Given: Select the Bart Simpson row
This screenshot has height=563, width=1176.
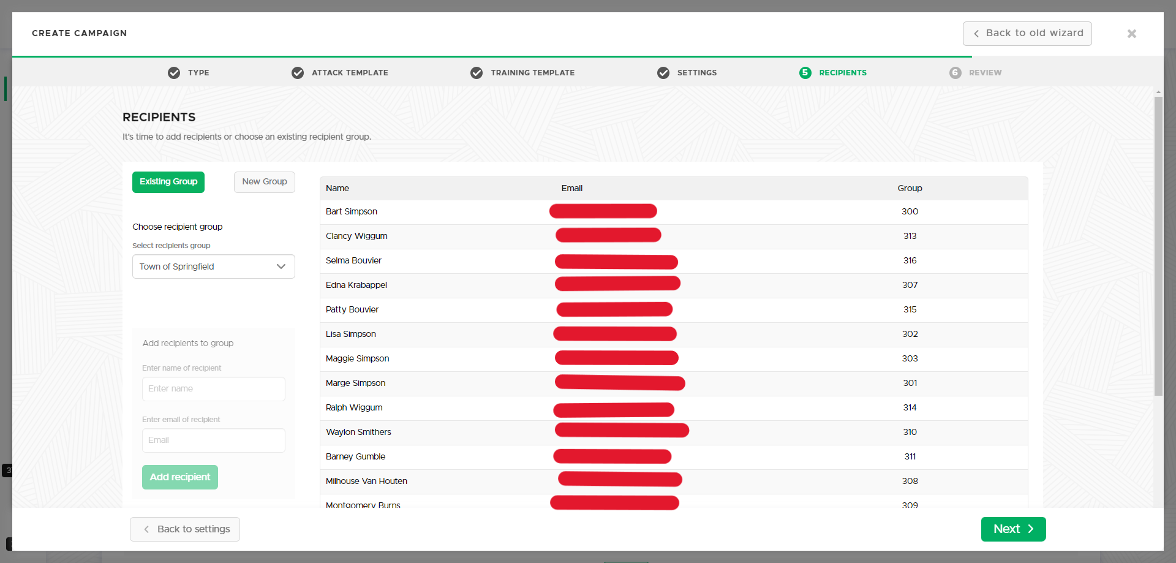Looking at the screenshot, I should point(674,212).
